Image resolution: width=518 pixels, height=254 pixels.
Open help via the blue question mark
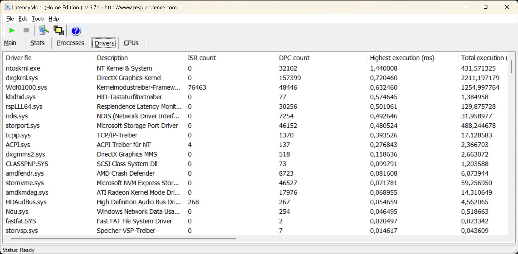[76, 31]
